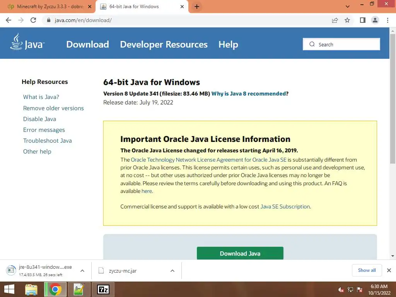Share this page icon in address bar

point(335,20)
